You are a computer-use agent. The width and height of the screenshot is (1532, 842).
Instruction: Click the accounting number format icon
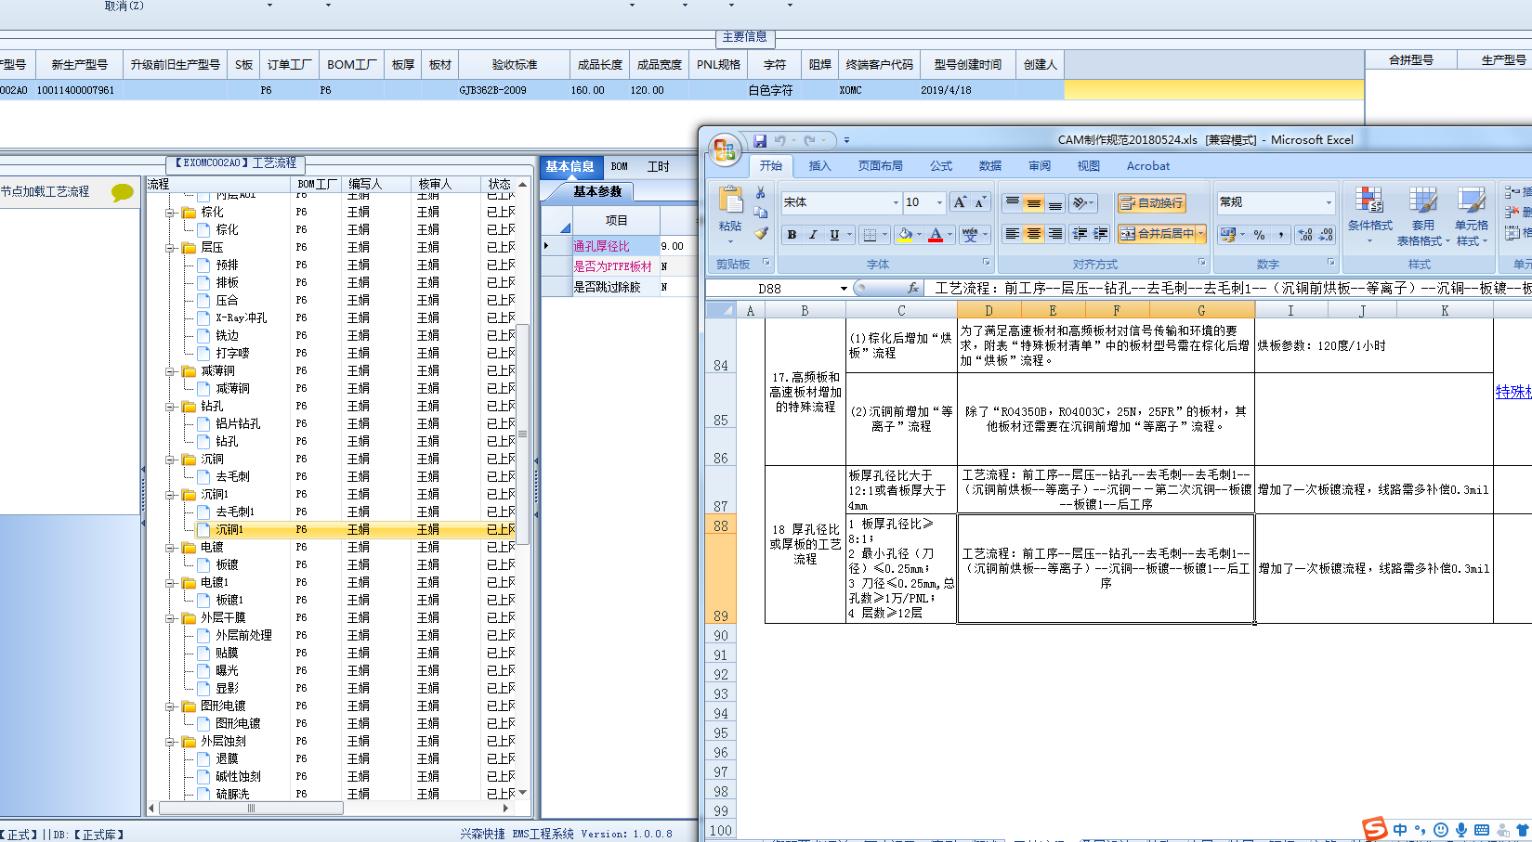[1228, 235]
